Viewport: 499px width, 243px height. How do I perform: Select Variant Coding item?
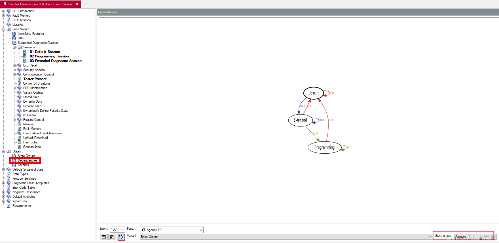coord(33,93)
